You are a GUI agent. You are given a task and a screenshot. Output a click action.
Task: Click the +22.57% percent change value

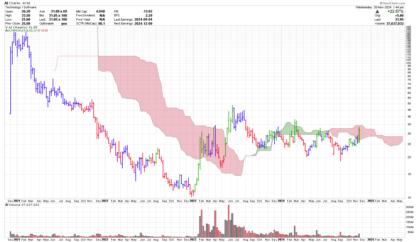click(395, 11)
